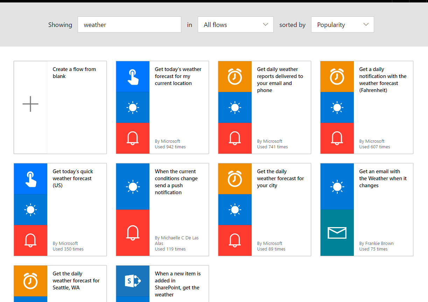Click the bell icon on 'daily weather reports' card
This screenshot has width=428, height=302.
(x=235, y=138)
